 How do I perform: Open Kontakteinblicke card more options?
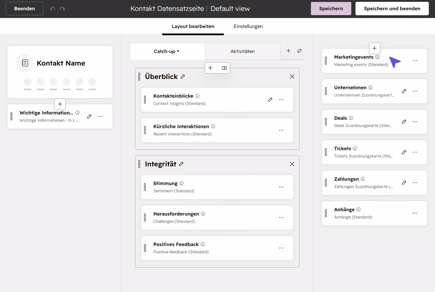pos(281,99)
